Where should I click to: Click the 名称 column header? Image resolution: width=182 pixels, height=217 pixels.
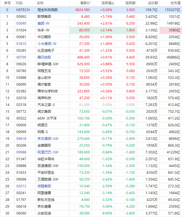coord(40,3)
